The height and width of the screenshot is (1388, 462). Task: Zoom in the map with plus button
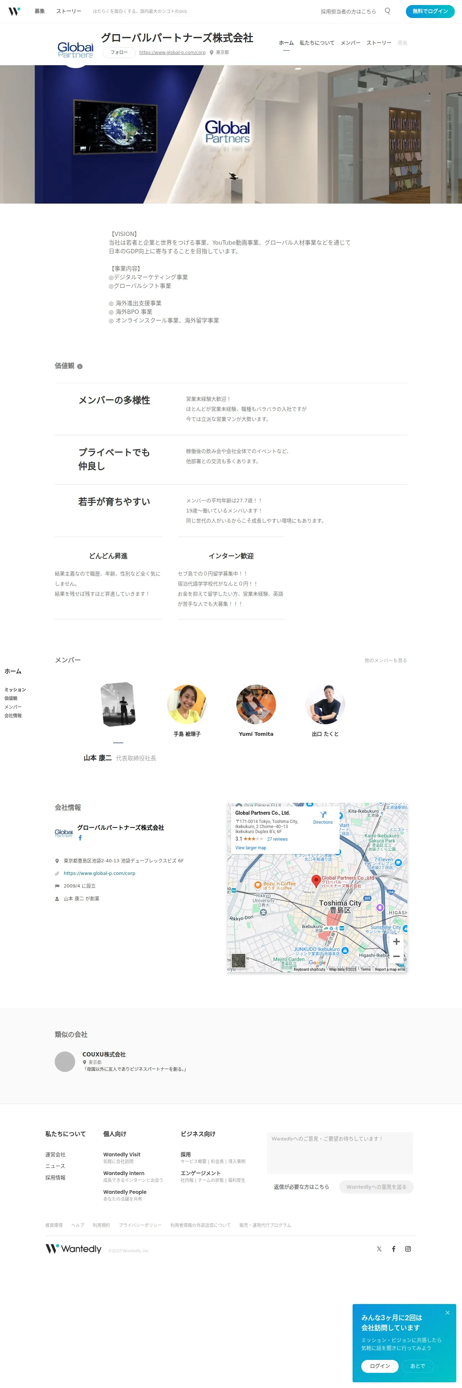(397, 941)
